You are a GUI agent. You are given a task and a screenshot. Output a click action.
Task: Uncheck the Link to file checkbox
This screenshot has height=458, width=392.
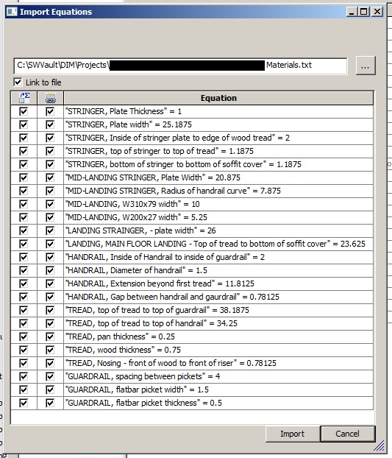click(18, 82)
